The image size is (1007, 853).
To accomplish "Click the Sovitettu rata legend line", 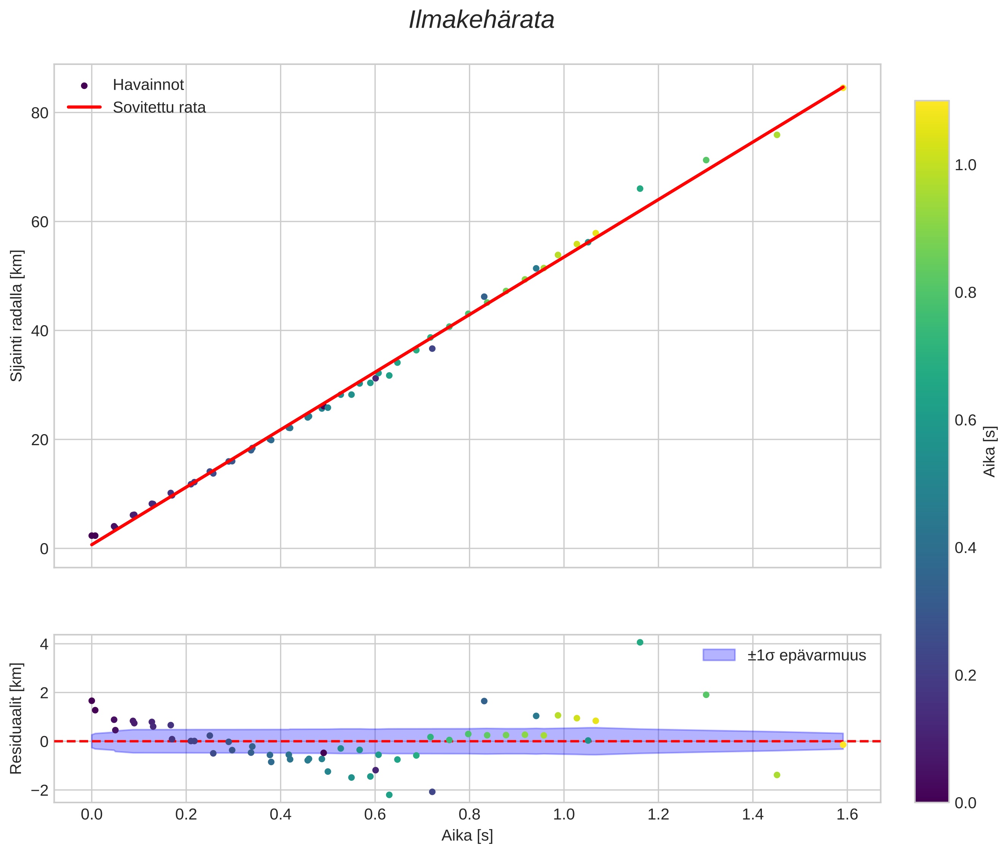I will pyautogui.click(x=84, y=107).
